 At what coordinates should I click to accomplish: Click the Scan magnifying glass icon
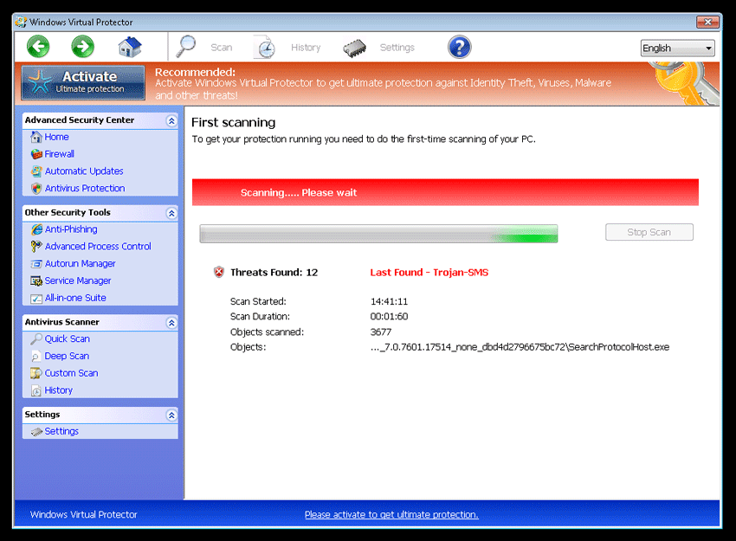(186, 47)
